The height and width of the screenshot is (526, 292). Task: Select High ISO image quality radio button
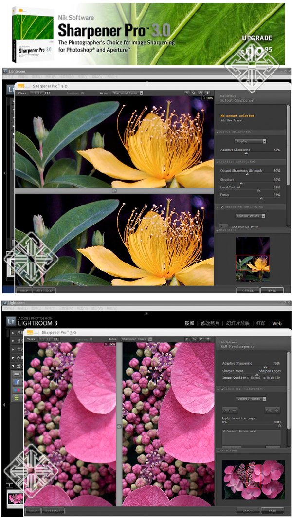(x=264, y=378)
